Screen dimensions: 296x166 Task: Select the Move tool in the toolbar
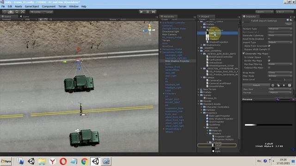pyautogui.click(x=11, y=12)
